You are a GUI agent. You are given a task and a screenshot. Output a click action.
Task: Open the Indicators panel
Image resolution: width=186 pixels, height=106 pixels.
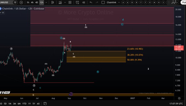pos(60,2)
